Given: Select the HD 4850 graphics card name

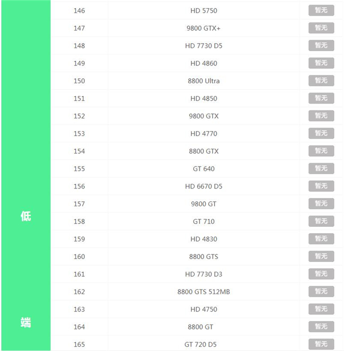Looking at the screenshot, I should [204, 98].
